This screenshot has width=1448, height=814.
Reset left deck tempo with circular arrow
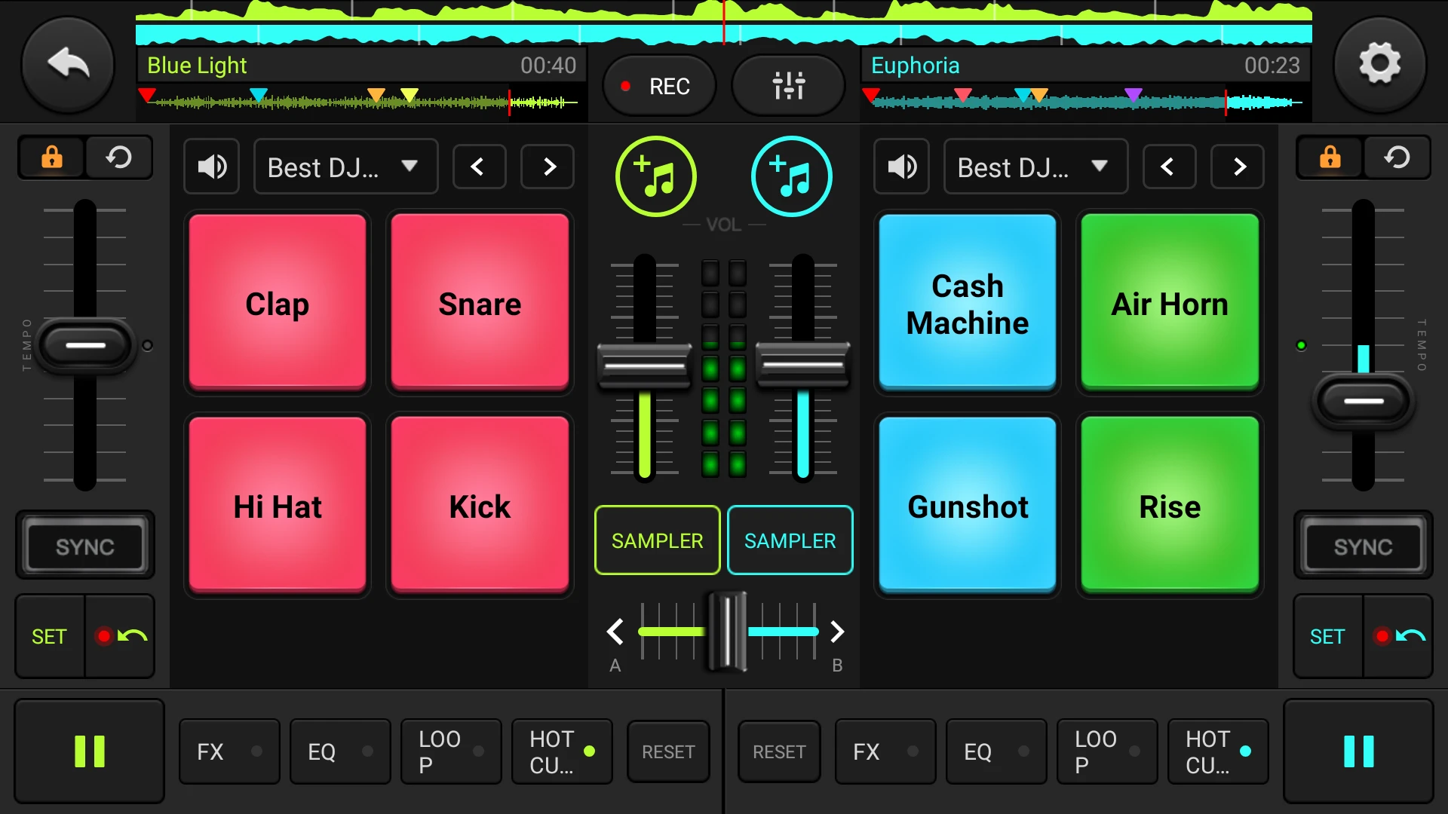pyautogui.click(x=118, y=158)
